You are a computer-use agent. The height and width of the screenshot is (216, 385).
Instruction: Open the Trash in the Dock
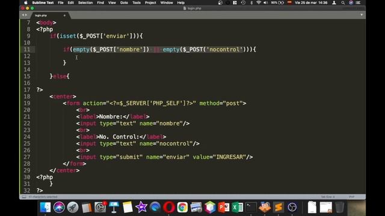339,207
